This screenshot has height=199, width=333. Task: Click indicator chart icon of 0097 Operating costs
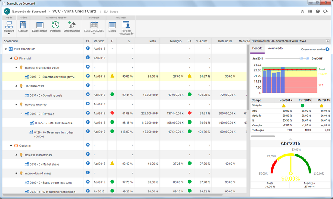pyautogui.click(x=27, y=95)
